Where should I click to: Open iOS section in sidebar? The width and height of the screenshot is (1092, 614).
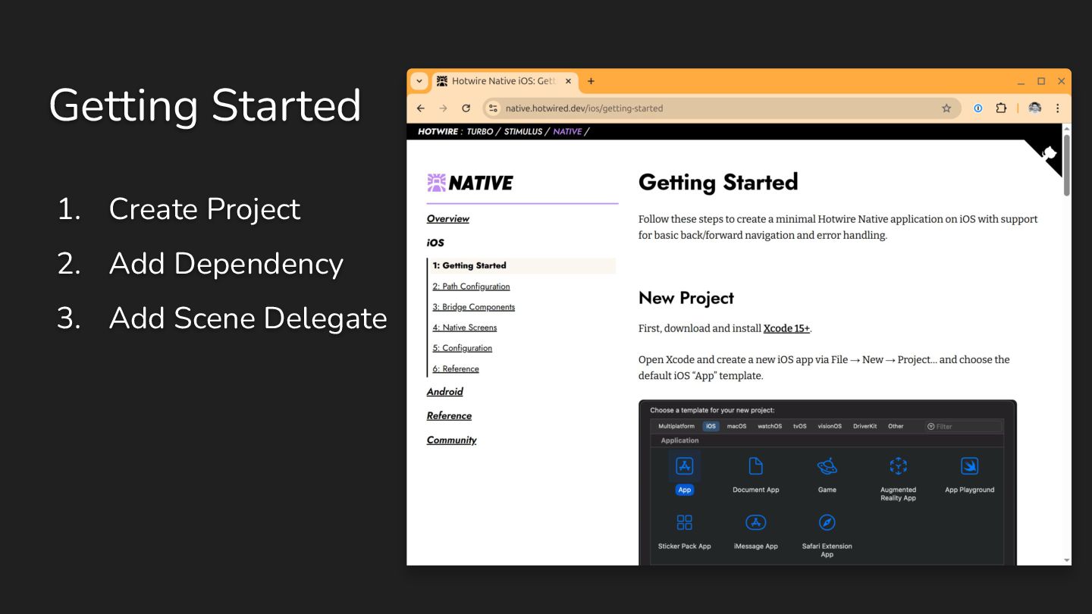(435, 243)
